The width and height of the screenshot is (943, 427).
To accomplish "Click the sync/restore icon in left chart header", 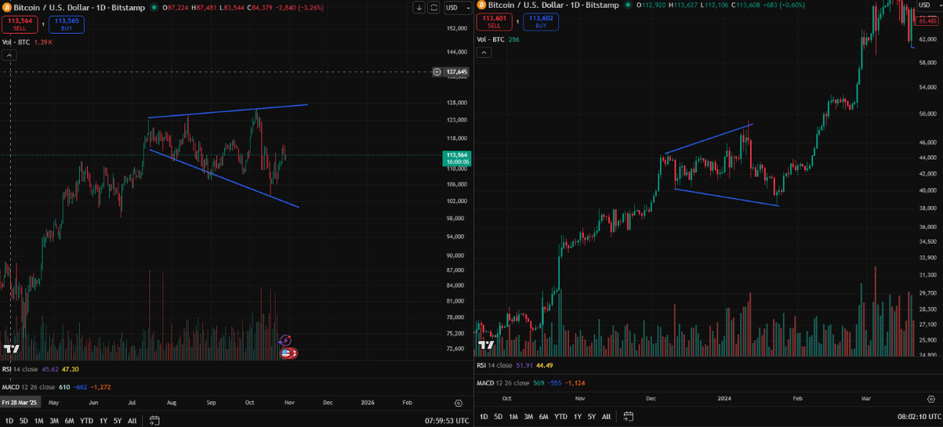I will click(x=433, y=7).
